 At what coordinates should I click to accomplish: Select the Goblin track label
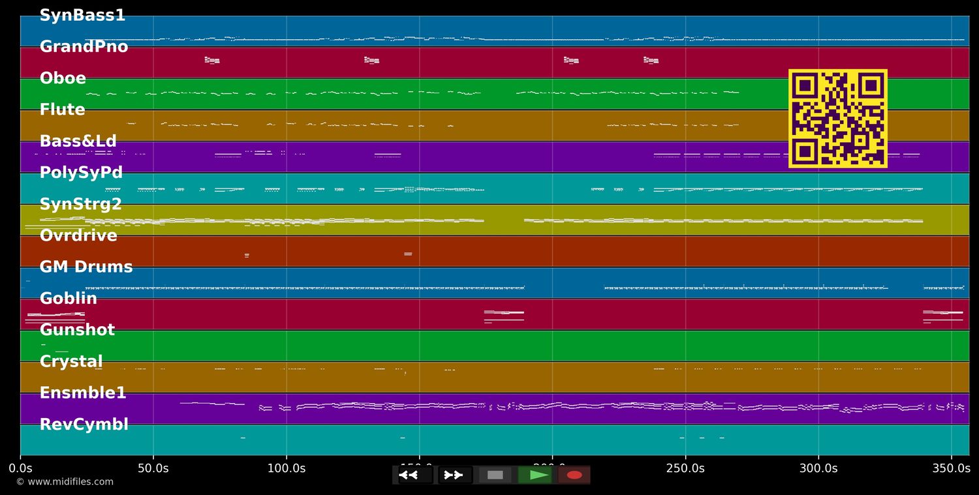point(68,299)
